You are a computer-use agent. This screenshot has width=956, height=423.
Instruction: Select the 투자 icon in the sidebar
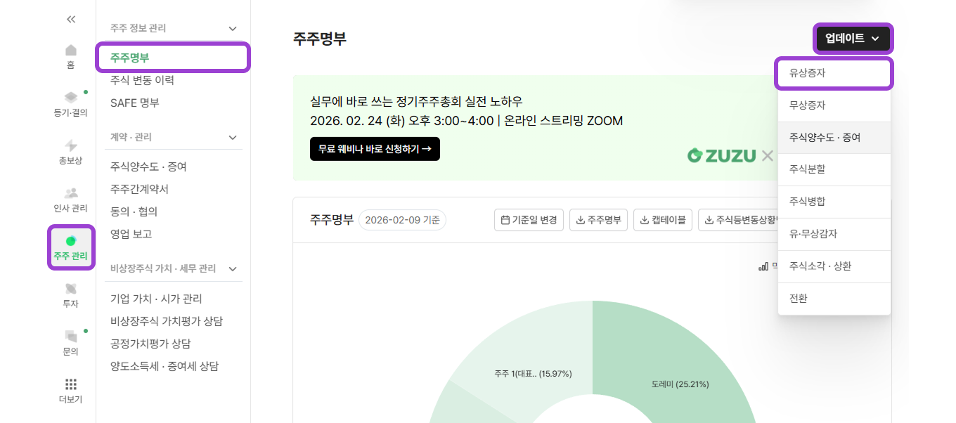[x=70, y=295]
